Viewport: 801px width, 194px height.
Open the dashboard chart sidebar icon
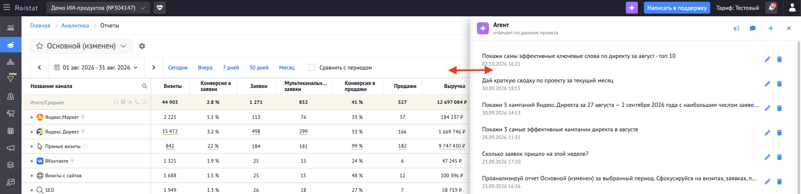11,28
